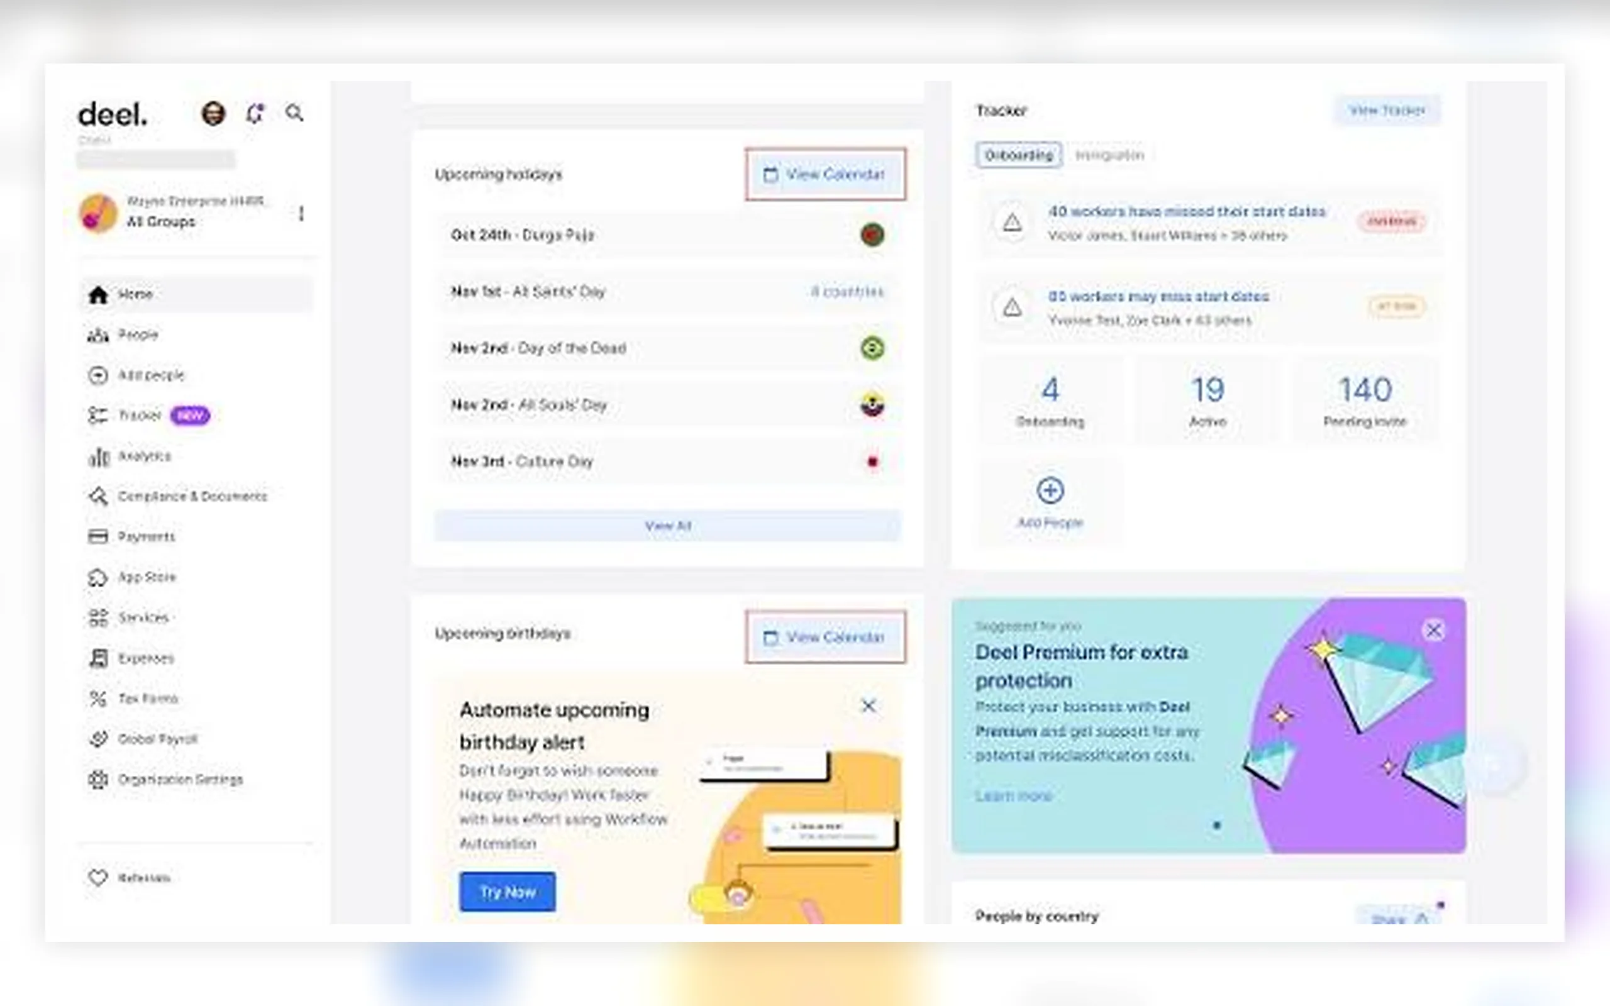Click the Expenses receipt icon
Screen dimensions: 1610x1006
(x=99, y=659)
